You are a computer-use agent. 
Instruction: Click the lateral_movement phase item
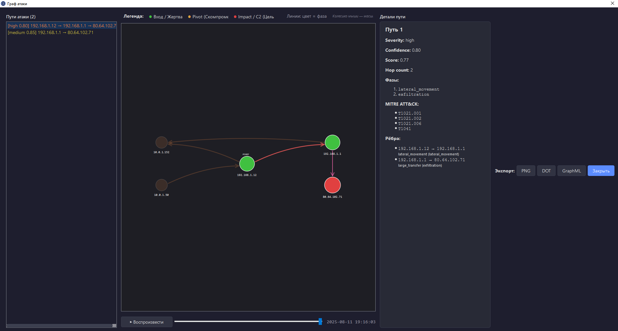(x=418, y=89)
